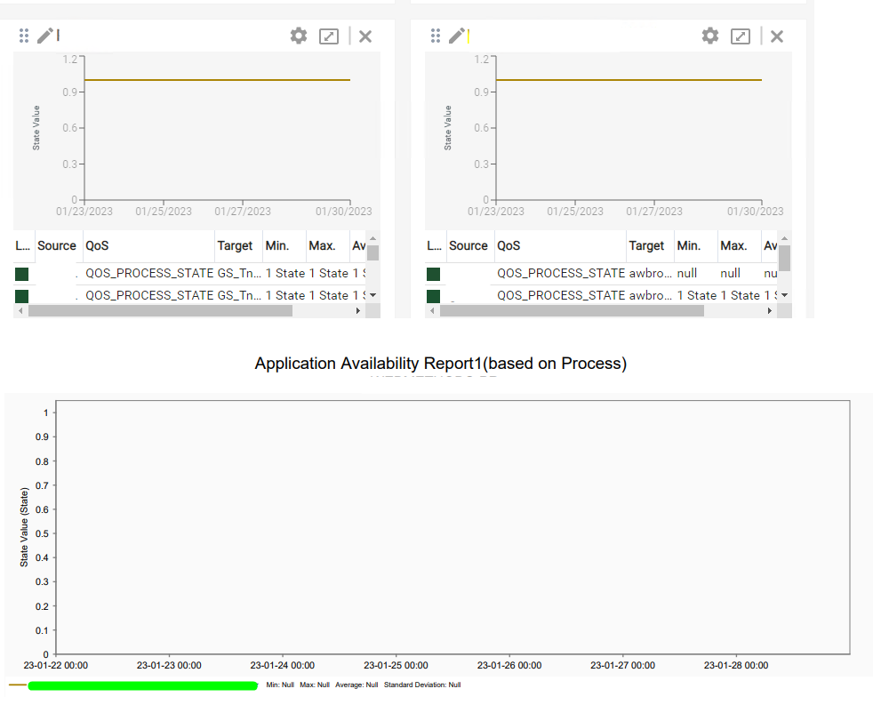Screen dimensions: 873x705
Task: Click pencil edit icon on left widget
Action: tap(45, 36)
